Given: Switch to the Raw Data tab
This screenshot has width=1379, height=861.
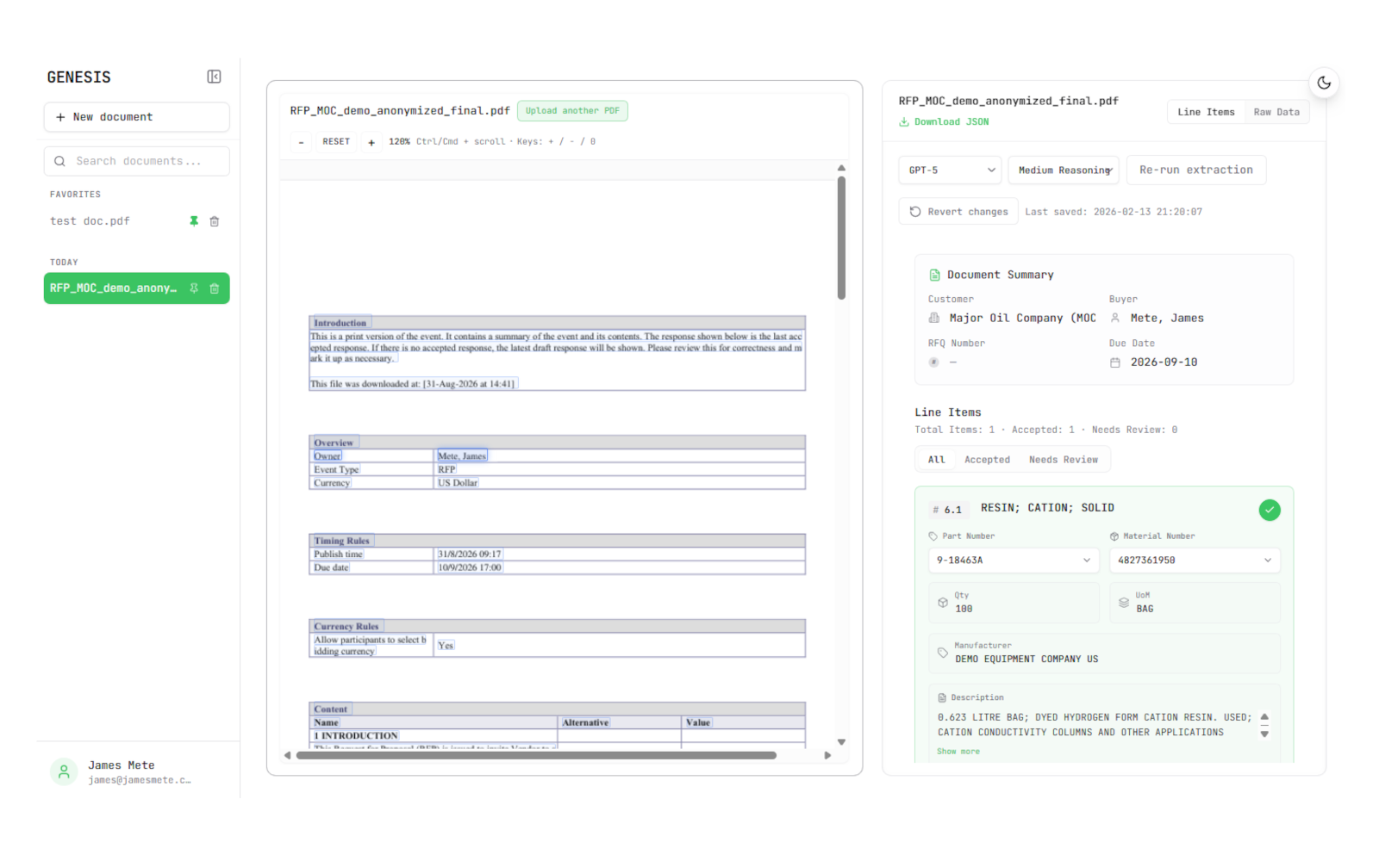Looking at the screenshot, I should [x=1276, y=111].
